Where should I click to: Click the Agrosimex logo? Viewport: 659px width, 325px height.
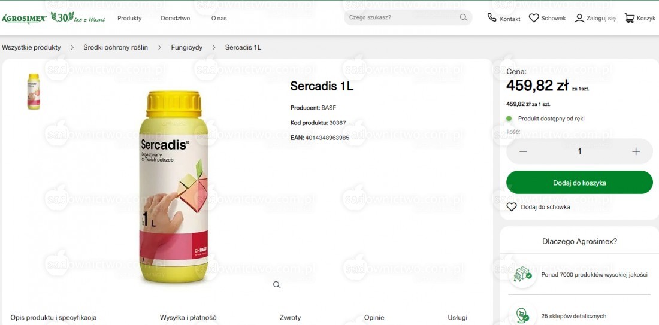25,19
